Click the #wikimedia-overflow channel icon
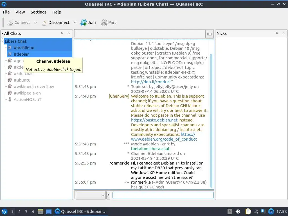This screenshot has width=288, height=216. (10, 87)
